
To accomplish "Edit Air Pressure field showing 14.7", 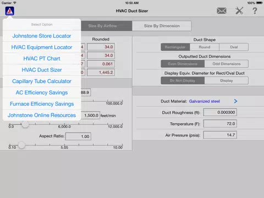I will click(x=220, y=135).
